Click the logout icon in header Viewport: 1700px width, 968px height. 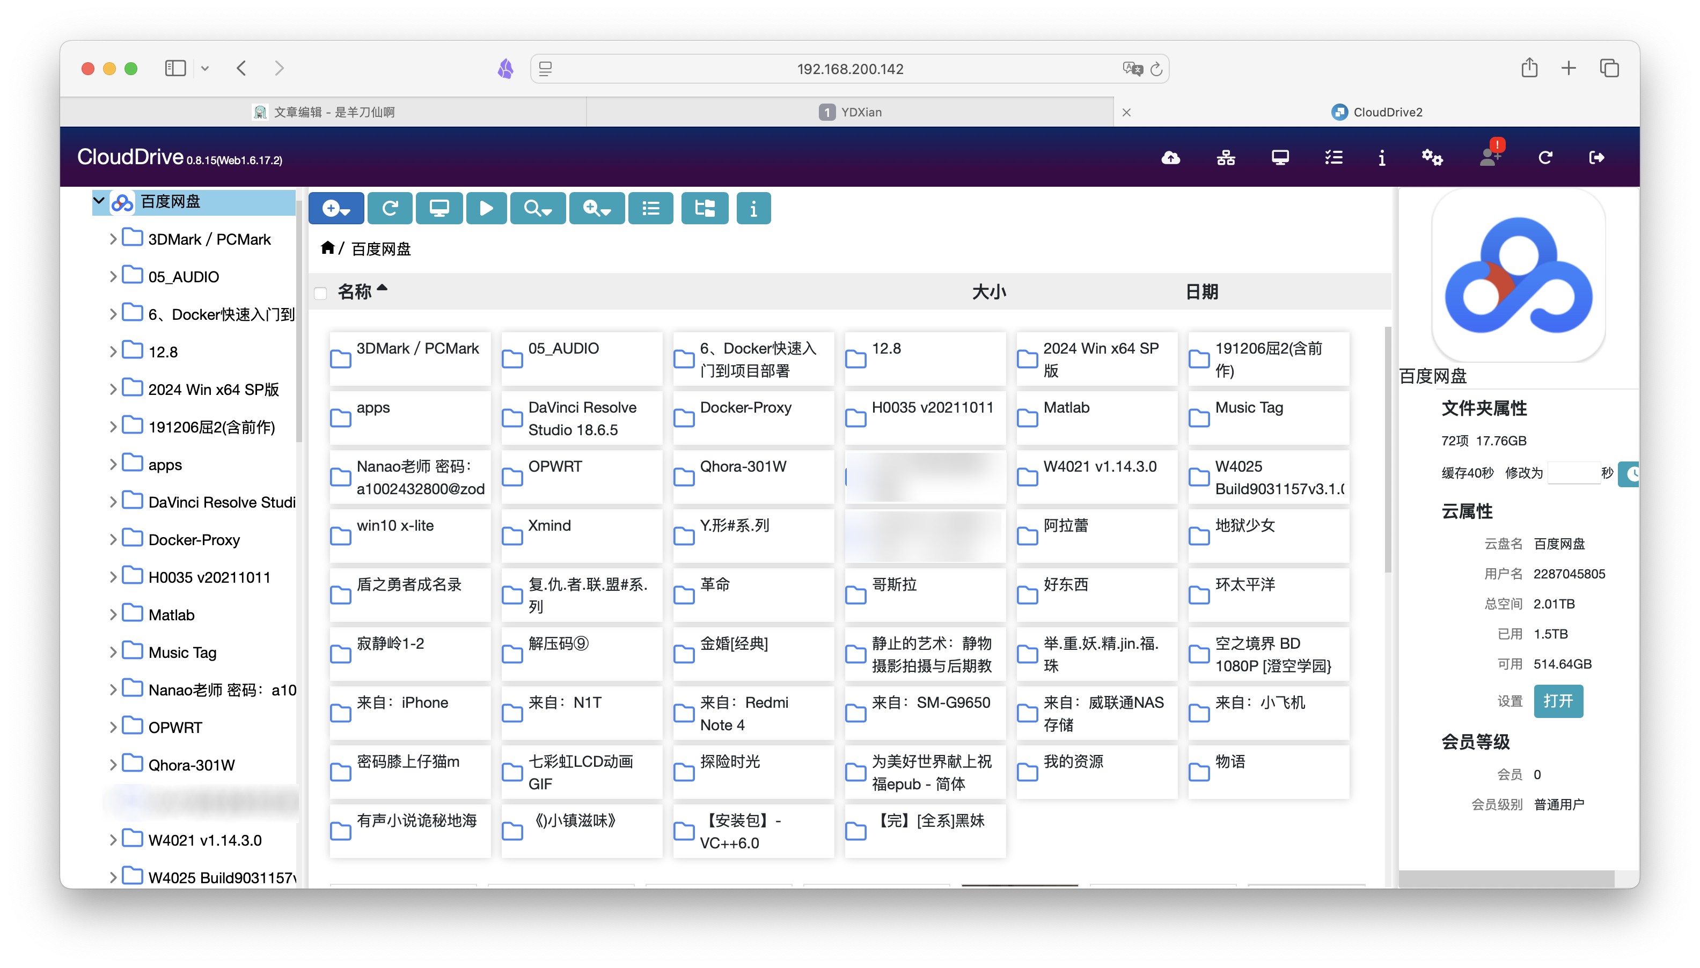1595,158
